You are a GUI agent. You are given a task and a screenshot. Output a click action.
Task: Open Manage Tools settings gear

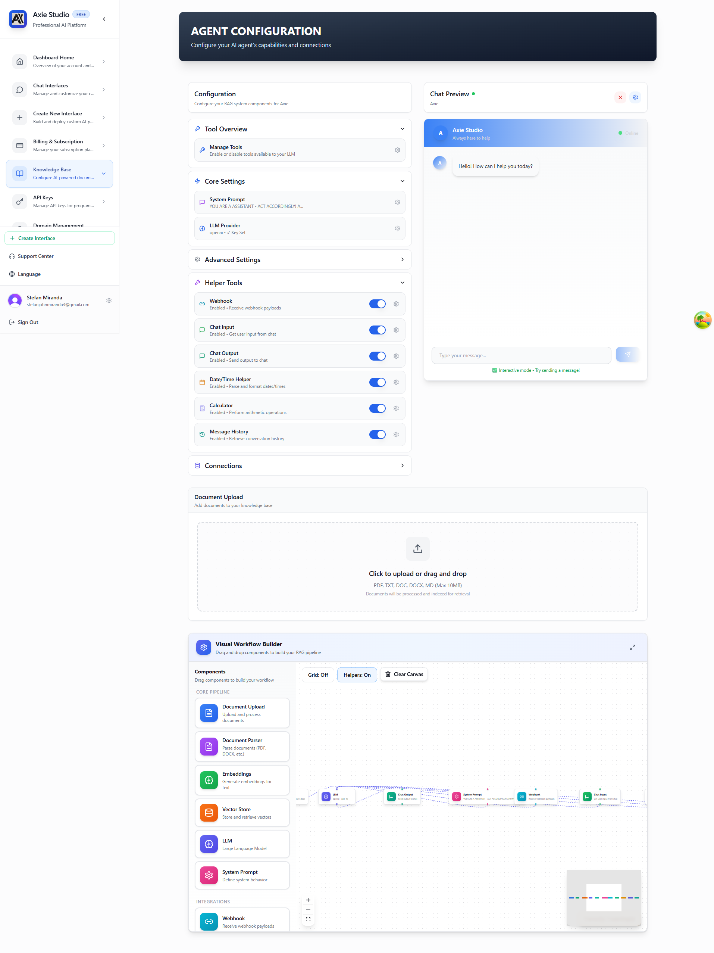pyautogui.click(x=397, y=150)
